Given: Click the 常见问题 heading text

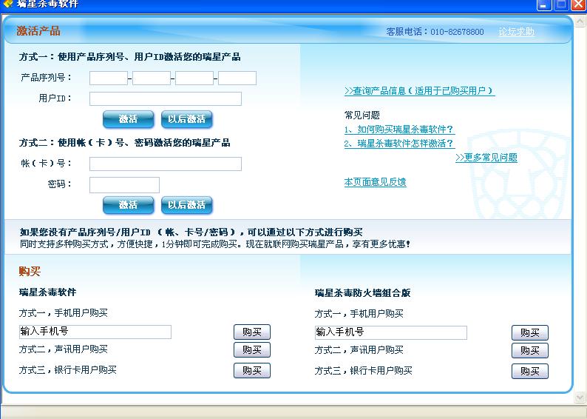Looking at the screenshot, I should pos(362,115).
